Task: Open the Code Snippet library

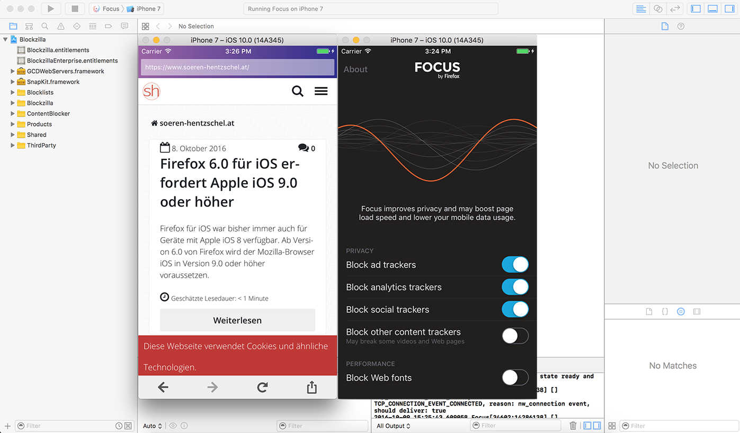Action: (665, 312)
